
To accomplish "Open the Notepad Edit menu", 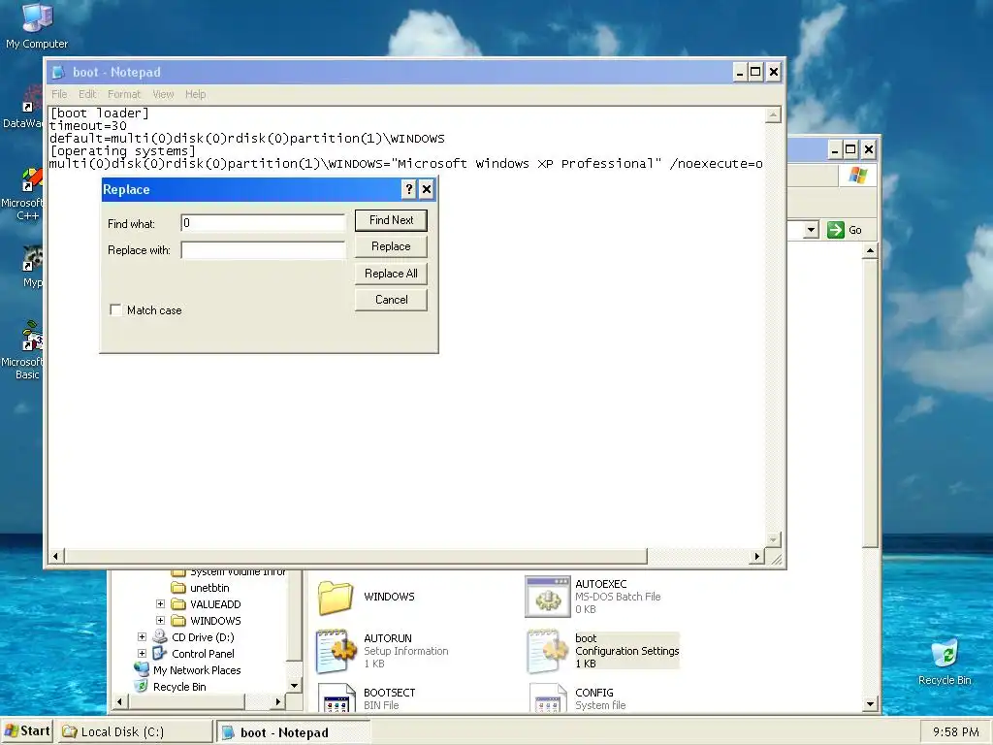I will (x=87, y=94).
